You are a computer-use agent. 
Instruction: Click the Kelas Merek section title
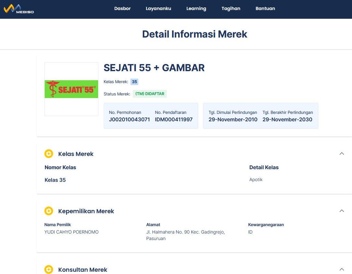click(76, 154)
